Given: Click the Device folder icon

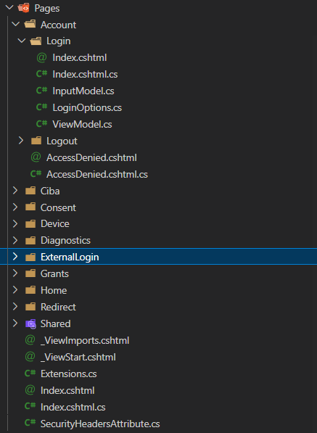Looking at the screenshot, I should (30, 223).
